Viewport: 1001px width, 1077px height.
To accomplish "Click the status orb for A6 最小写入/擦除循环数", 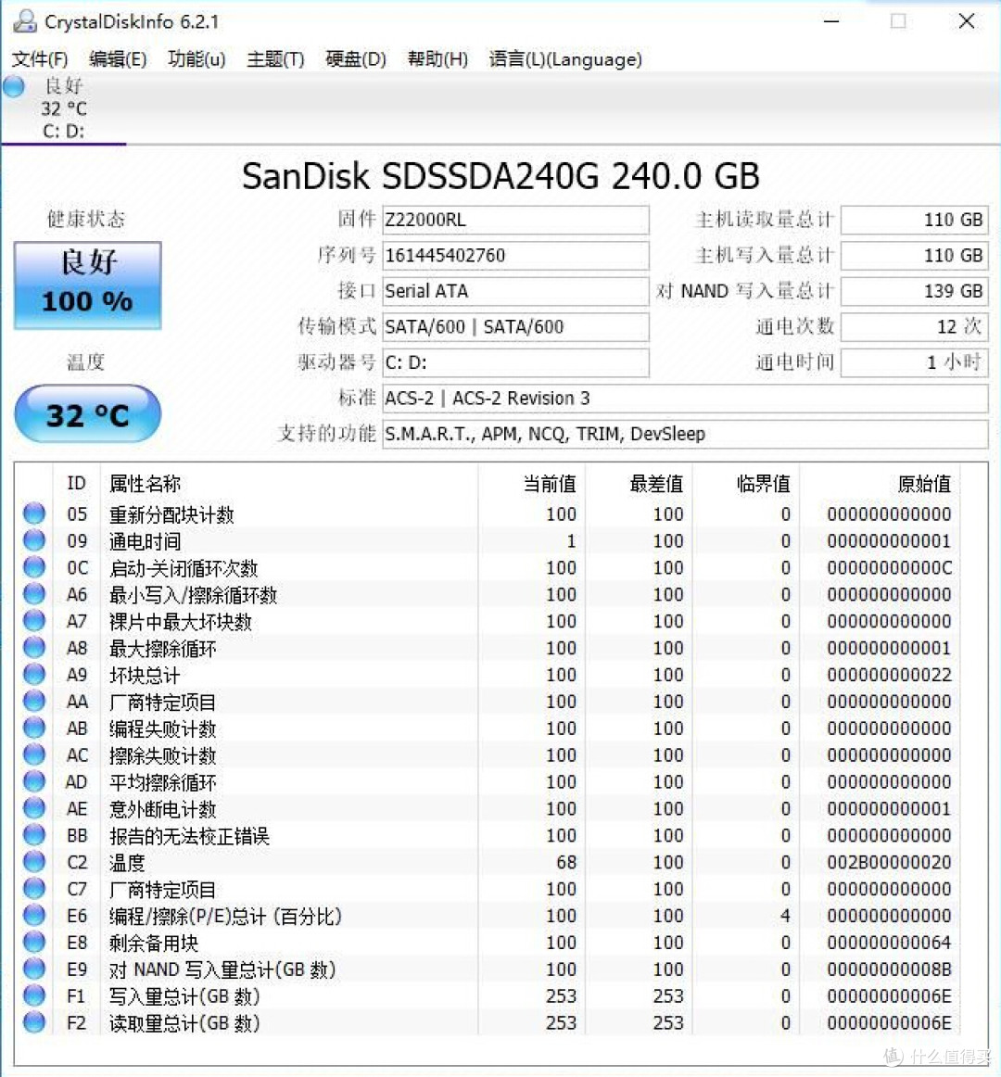I will click(34, 593).
